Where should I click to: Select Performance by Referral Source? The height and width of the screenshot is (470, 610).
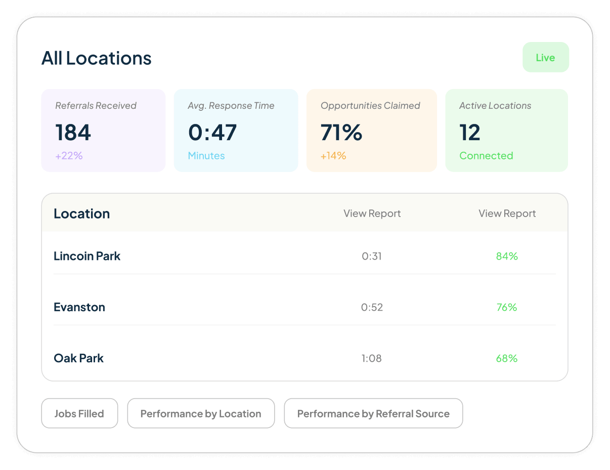coord(373,413)
